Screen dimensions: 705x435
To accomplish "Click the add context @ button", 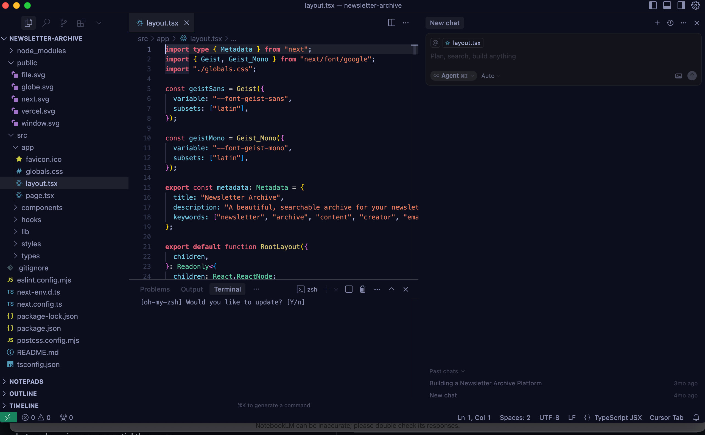I will point(435,43).
